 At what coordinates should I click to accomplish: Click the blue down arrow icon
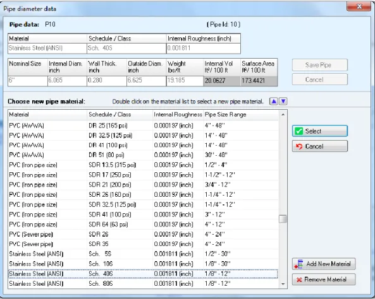[x=283, y=102]
